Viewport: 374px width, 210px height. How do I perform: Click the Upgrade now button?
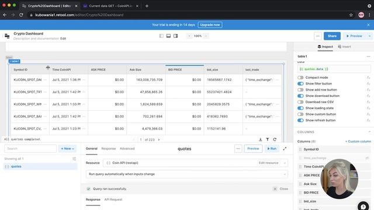210,24
